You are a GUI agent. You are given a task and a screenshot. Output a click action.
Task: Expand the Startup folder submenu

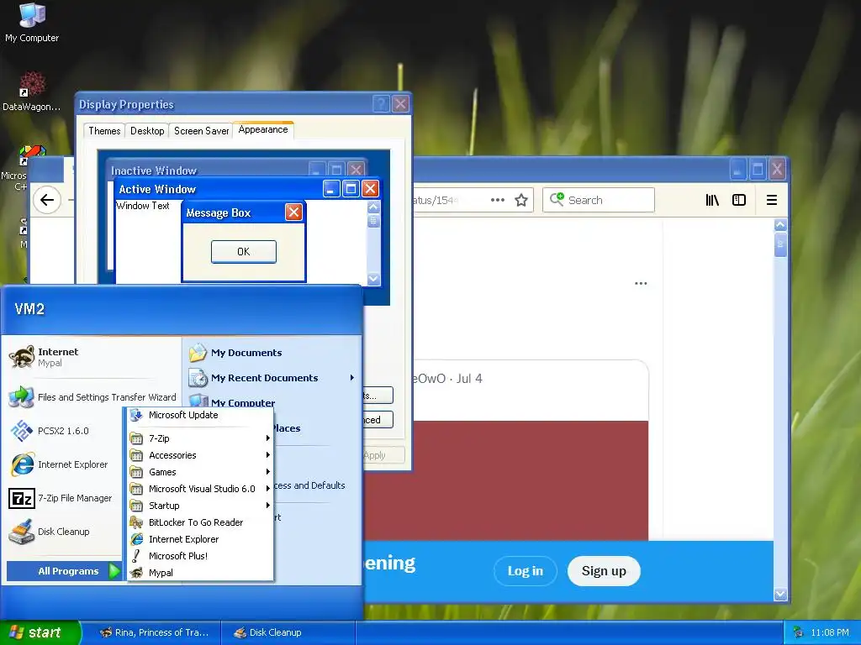click(x=200, y=506)
